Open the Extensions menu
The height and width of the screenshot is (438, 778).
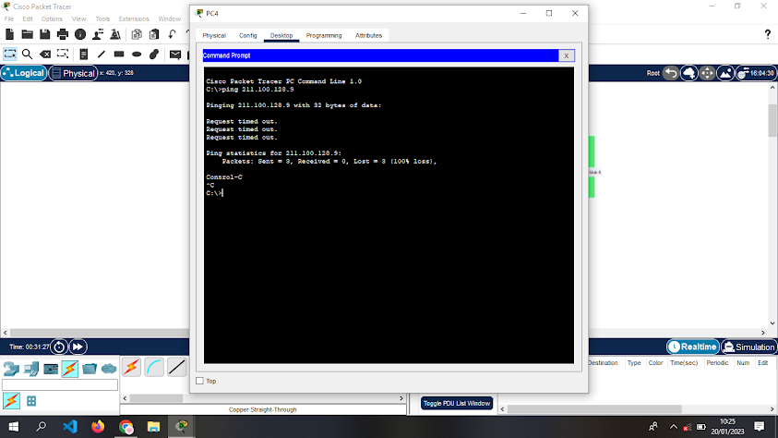134,18
